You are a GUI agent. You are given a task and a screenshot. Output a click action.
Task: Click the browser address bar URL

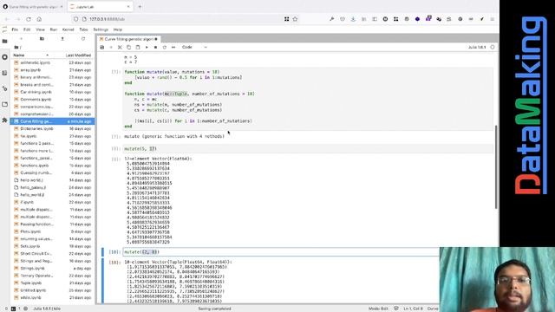[107, 19]
